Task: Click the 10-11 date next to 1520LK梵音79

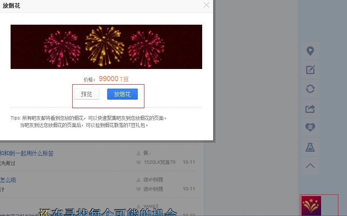Action: [189, 162]
